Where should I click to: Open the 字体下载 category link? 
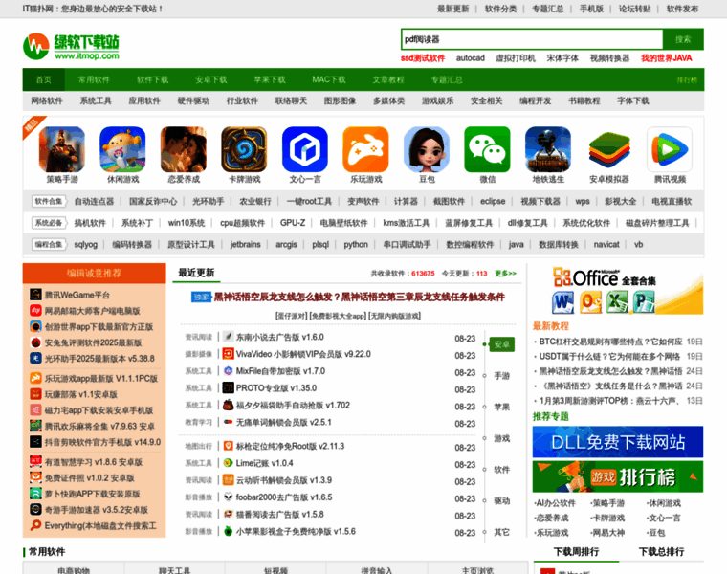click(633, 101)
